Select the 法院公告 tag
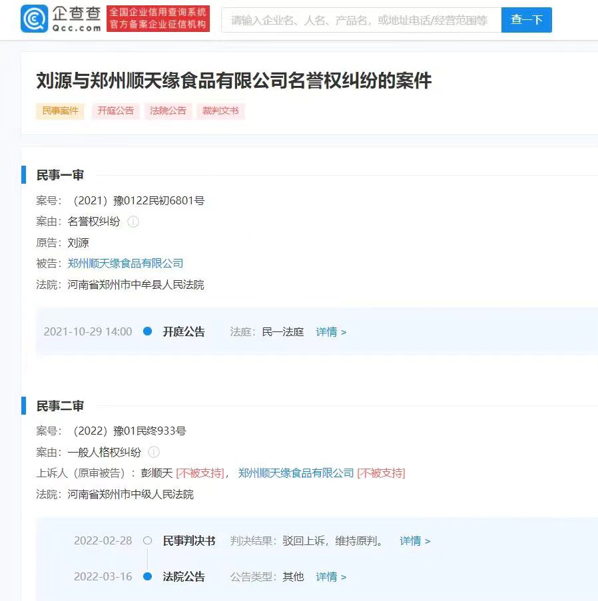 (168, 111)
